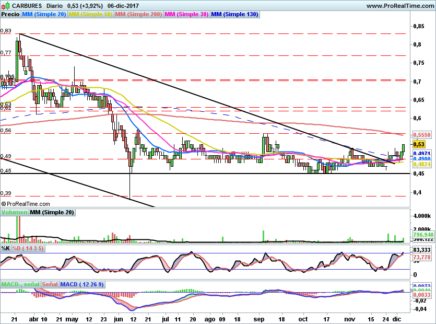
Task: Select the %K stochastic label
Action: [6, 248]
